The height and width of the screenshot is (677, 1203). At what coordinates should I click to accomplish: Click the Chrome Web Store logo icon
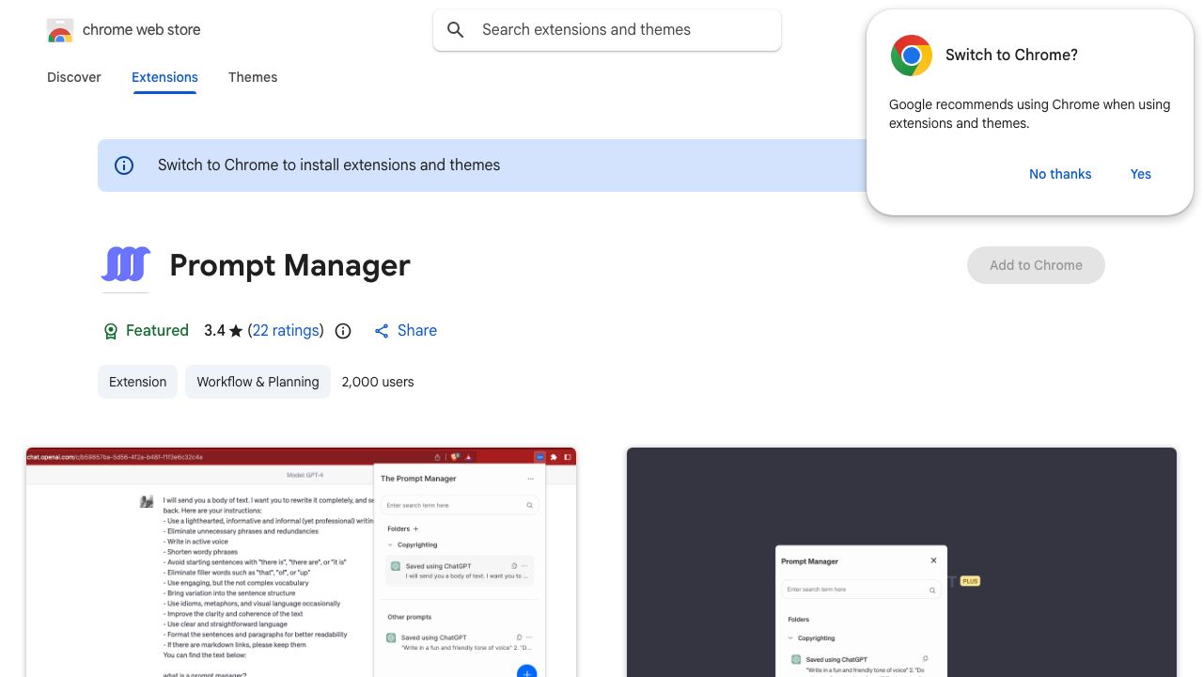coord(59,30)
